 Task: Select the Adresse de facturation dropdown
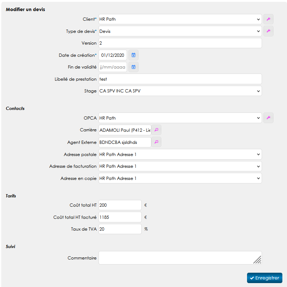click(x=180, y=166)
